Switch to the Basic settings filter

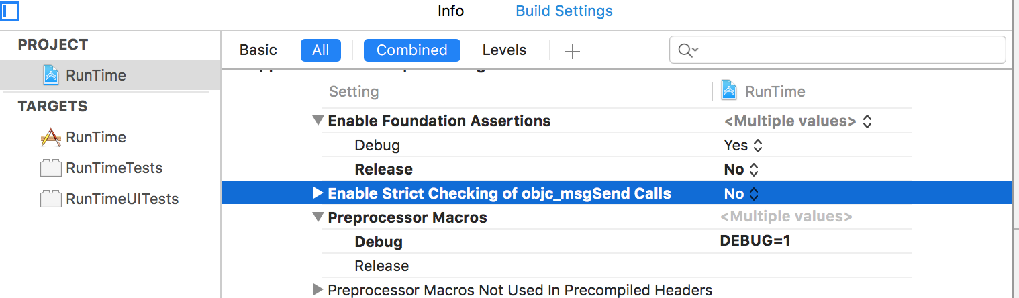pyautogui.click(x=258, y=50)
